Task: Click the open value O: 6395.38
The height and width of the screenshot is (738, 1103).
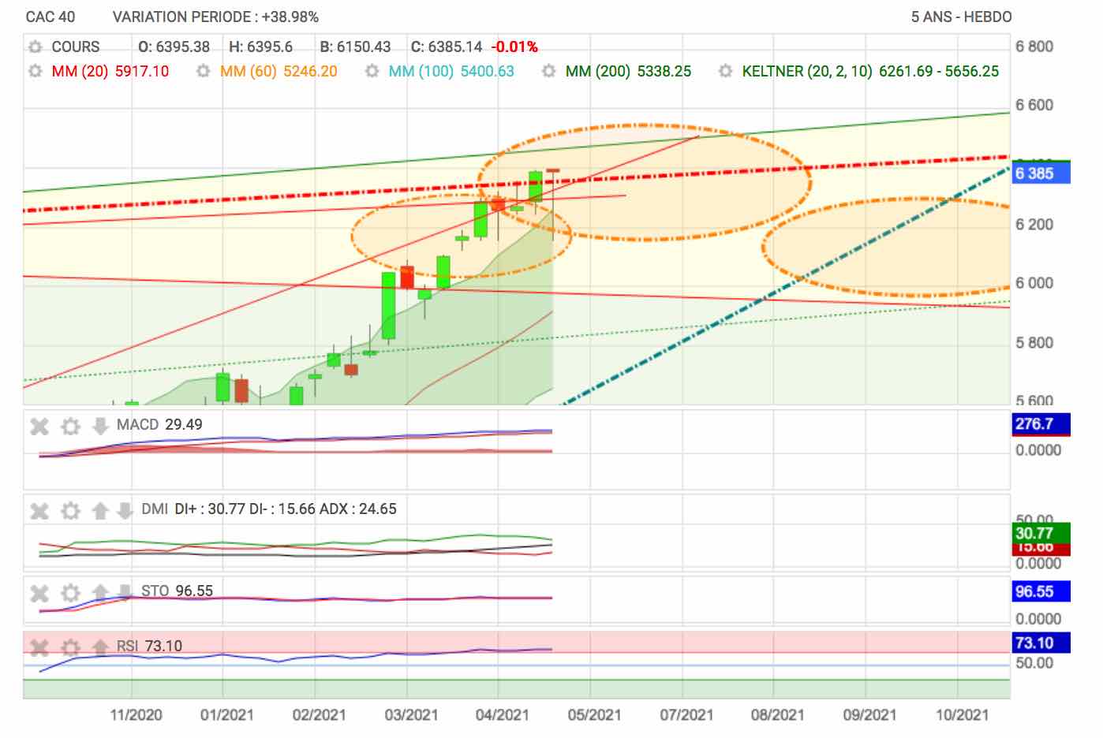Action: (x=174, y=47)
